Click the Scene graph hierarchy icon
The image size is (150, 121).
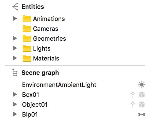[x=15, y=72]
